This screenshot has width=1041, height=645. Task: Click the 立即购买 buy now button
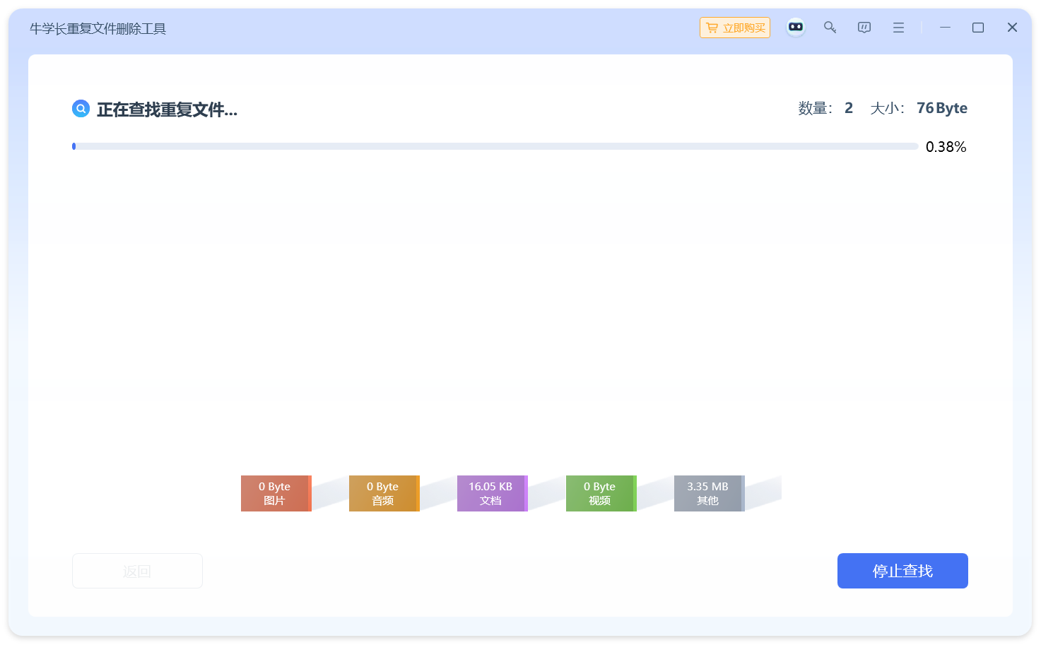click(x=734, y=28)
